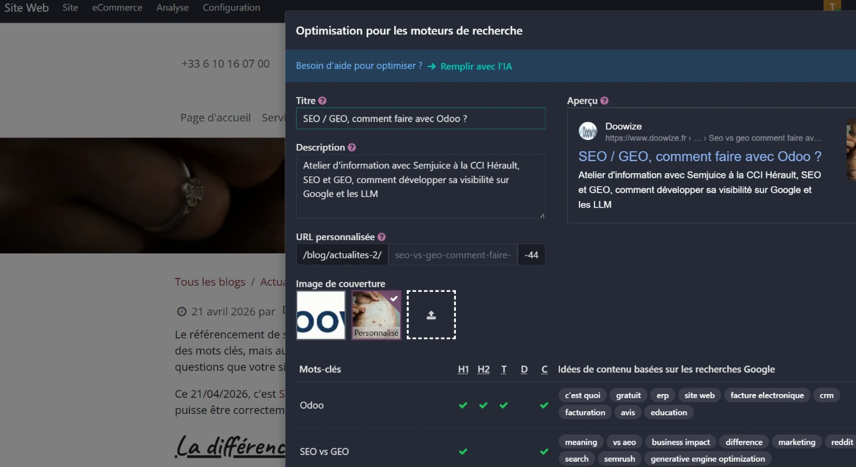Click the Titre help question-mark icon

tap(322, 101)
